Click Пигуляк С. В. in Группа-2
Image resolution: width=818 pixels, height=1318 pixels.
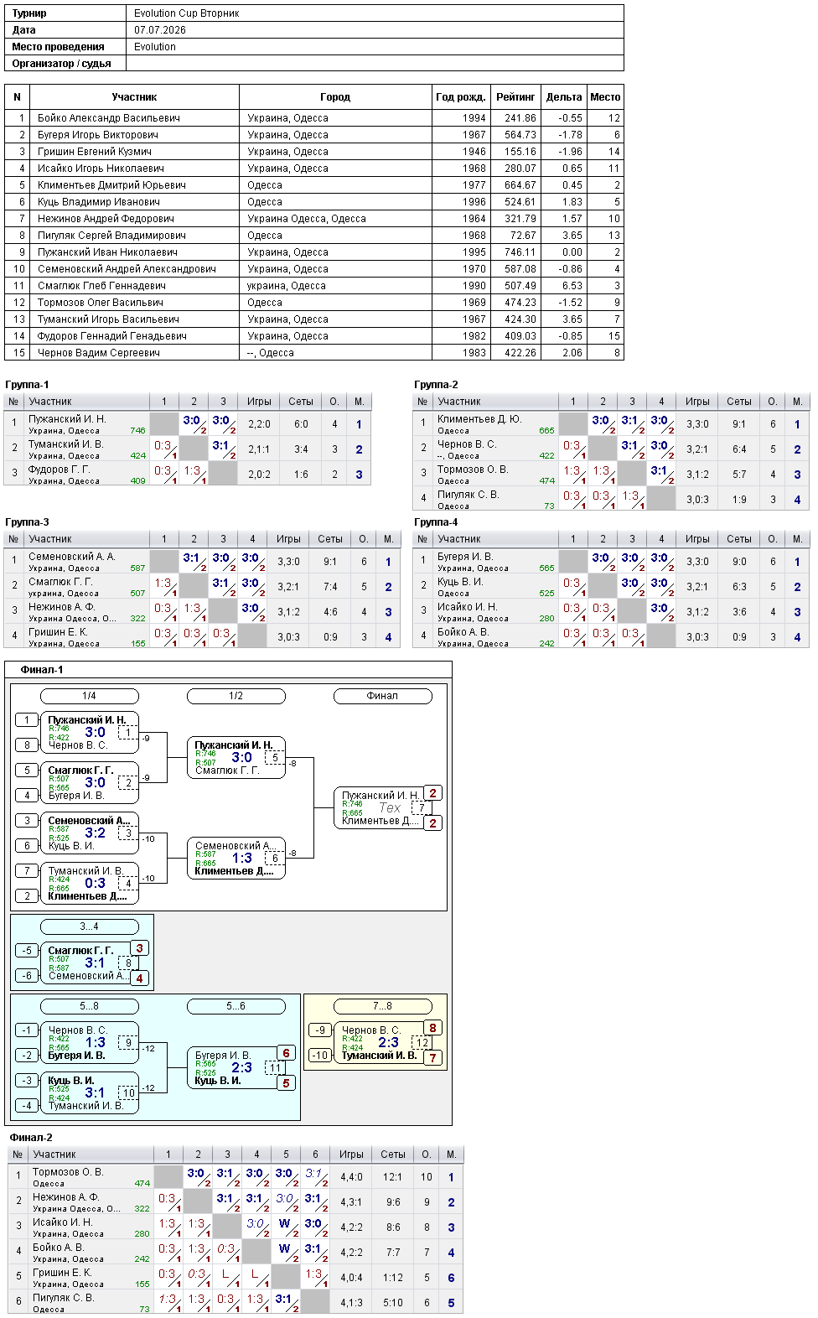click(x=468, y=495)
